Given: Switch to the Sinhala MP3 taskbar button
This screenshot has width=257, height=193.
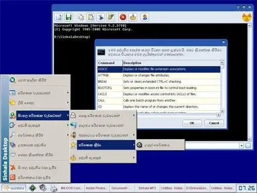Looking at the screenshot, I should [x=147, y=188].
